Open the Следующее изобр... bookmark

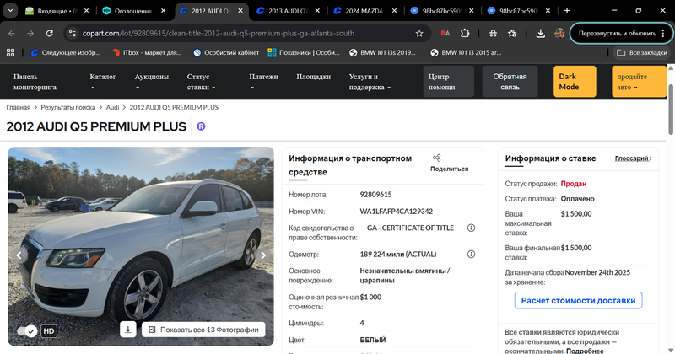click(66, 52)
